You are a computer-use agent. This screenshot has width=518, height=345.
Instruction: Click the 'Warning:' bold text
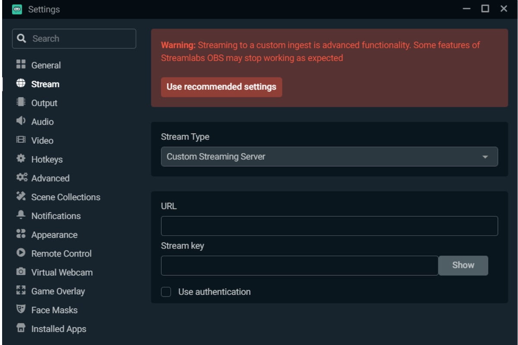178,45
